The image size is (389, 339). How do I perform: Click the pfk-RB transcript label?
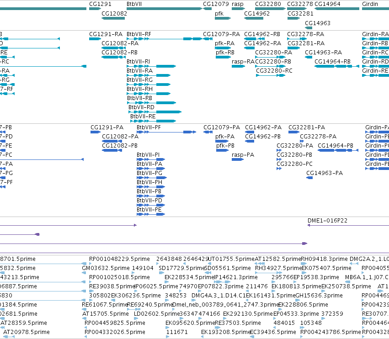(x=225, y=53)
